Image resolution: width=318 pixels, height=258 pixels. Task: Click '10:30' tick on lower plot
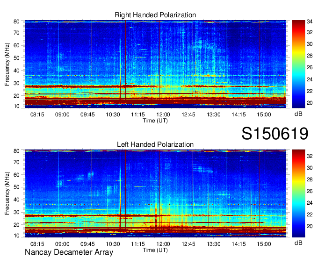tap(113, 244)
